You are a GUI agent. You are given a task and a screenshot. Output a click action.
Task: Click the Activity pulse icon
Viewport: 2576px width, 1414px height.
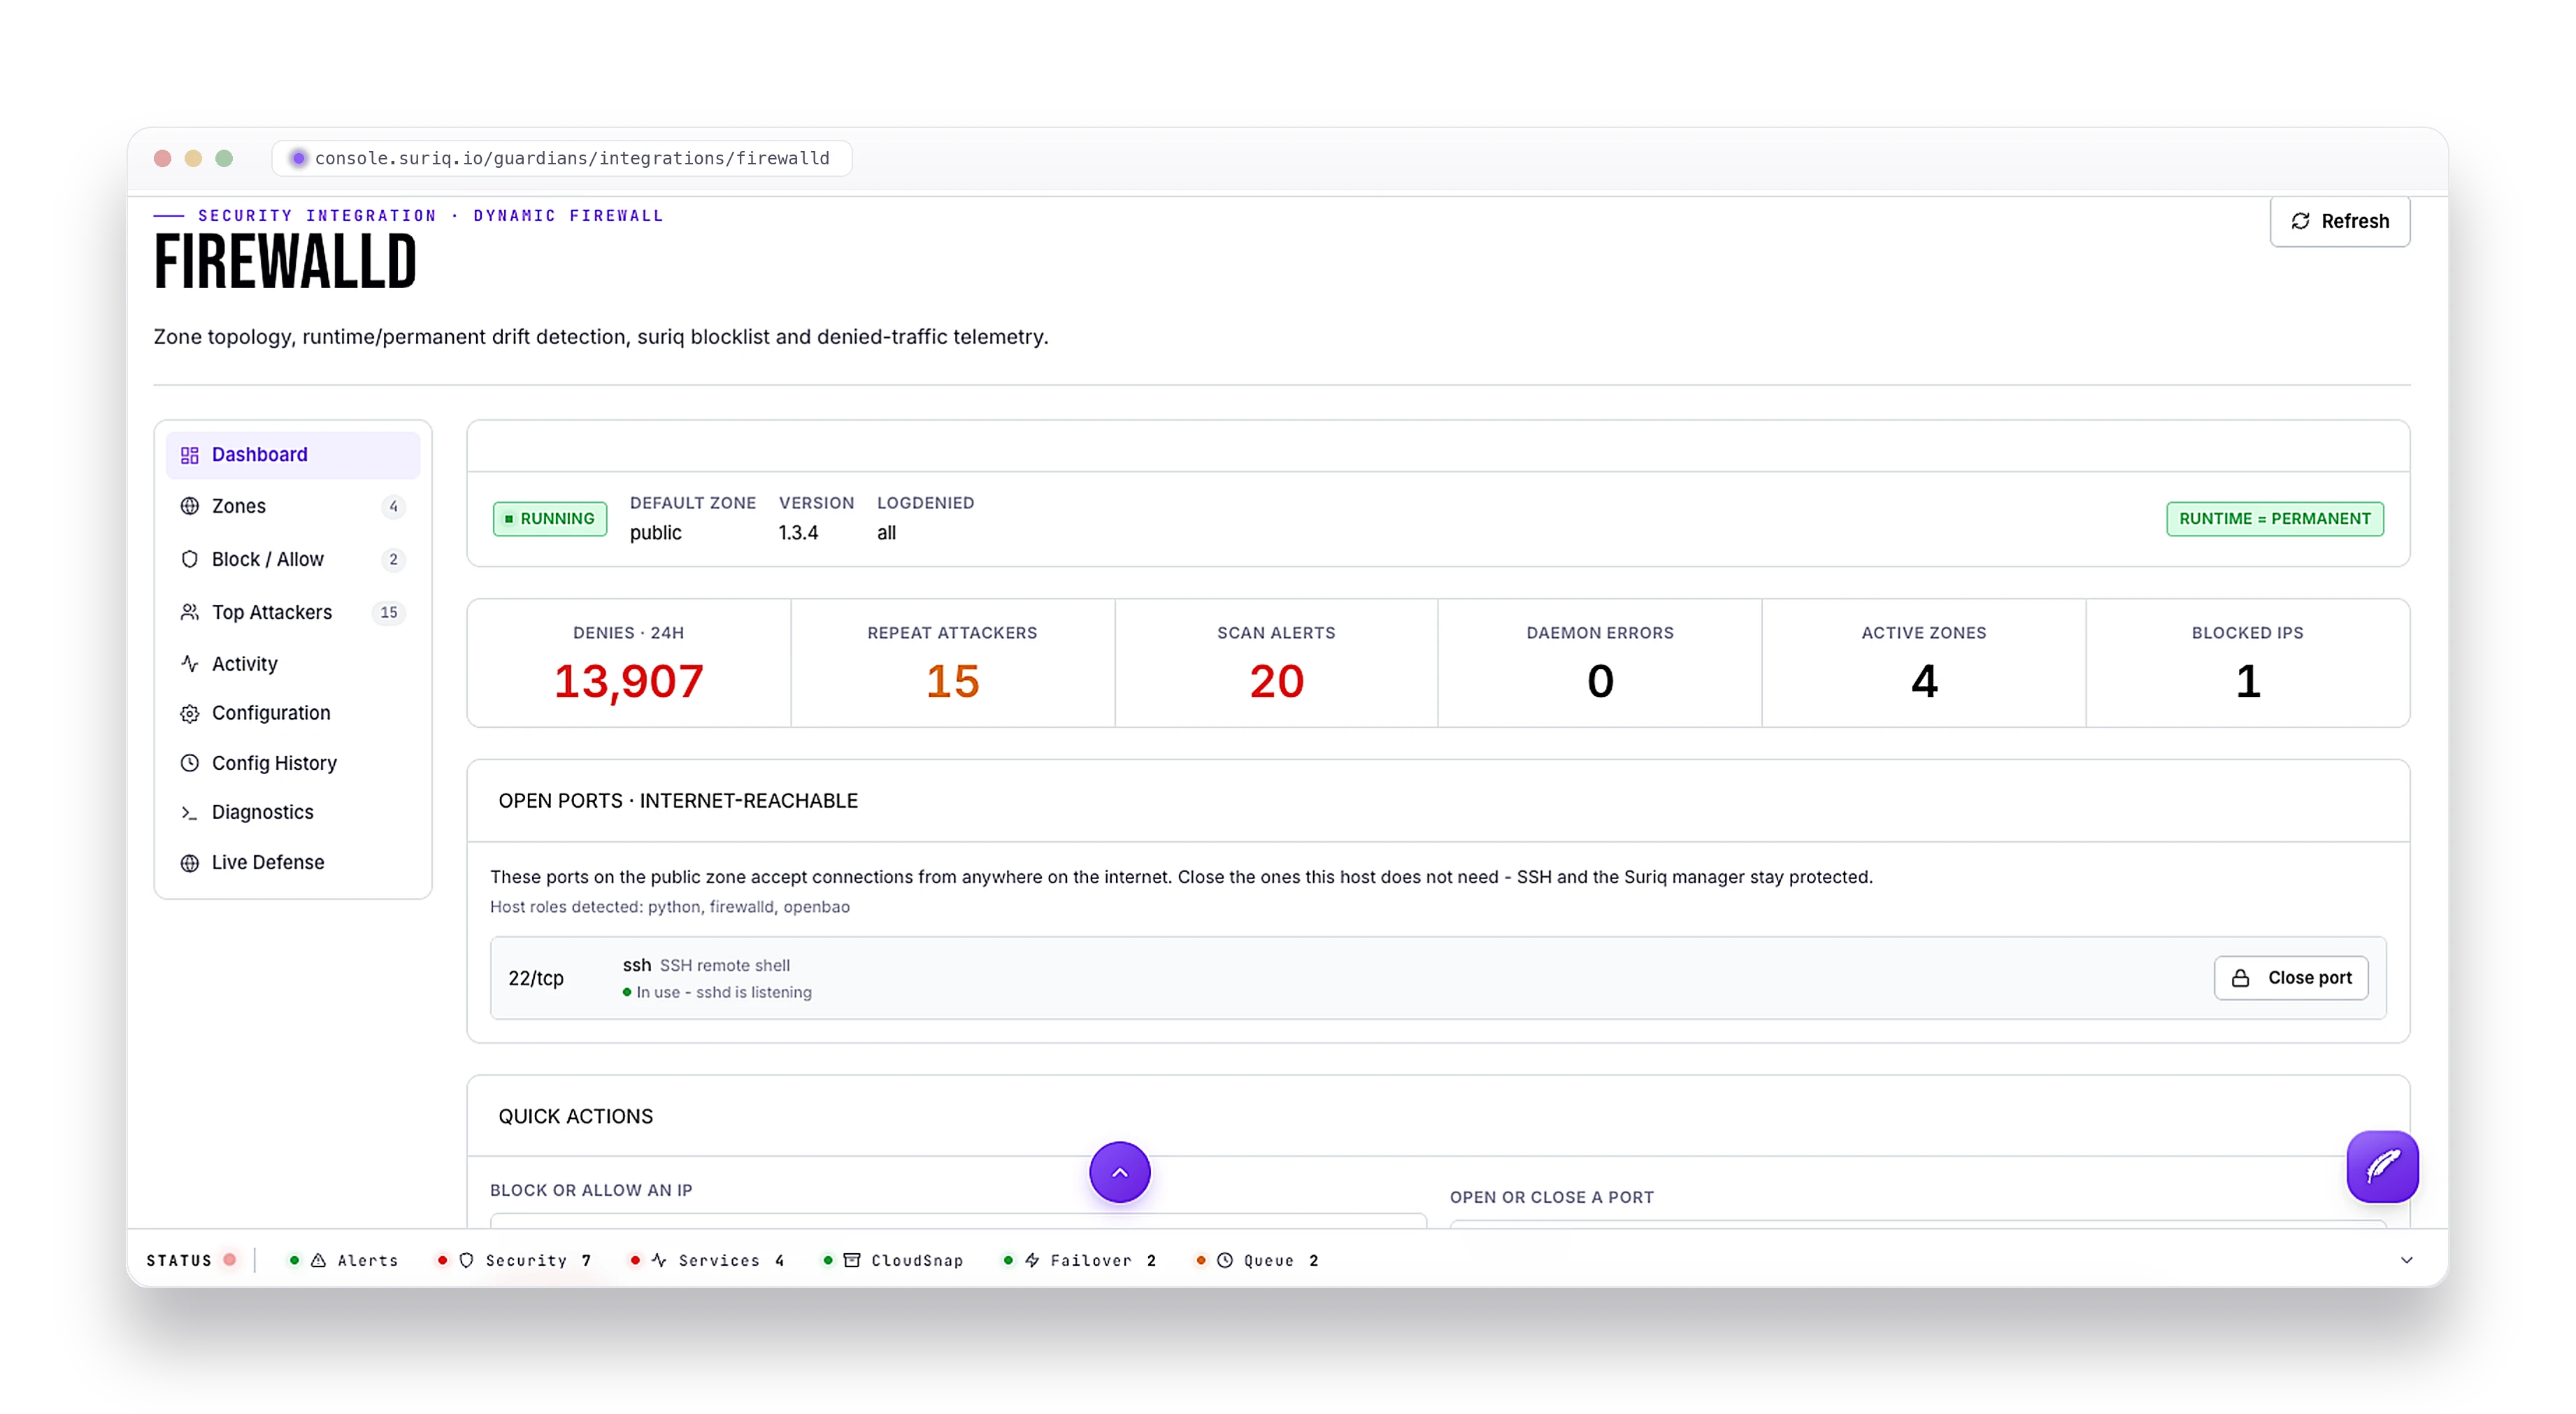click(189, 663)
